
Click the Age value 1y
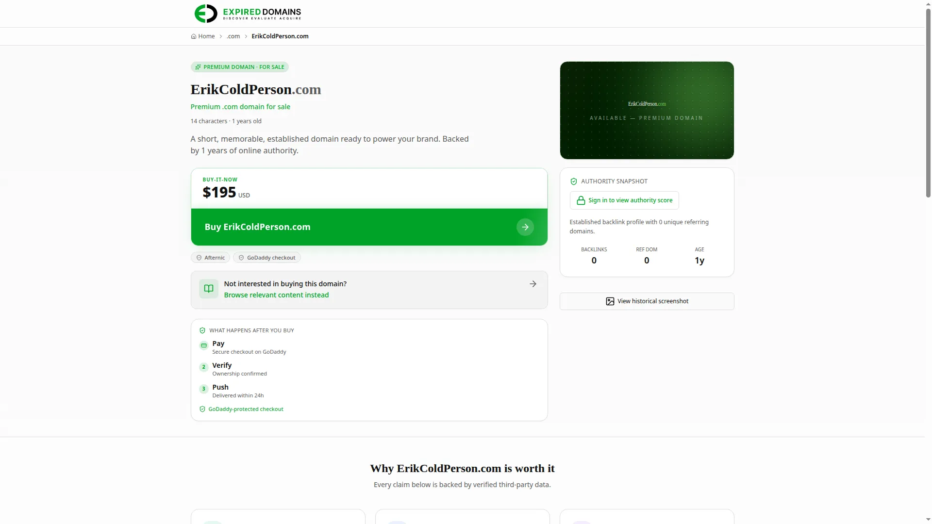pyautogui.click(x=699, y=261)
